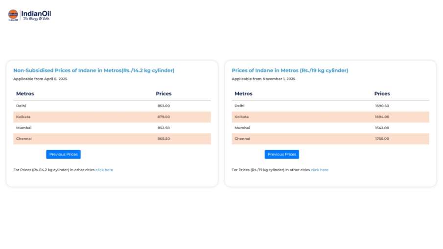The height and width of the screenshot is (249, 443).
Task: Click the IndianOil logo
Action: 29,15
